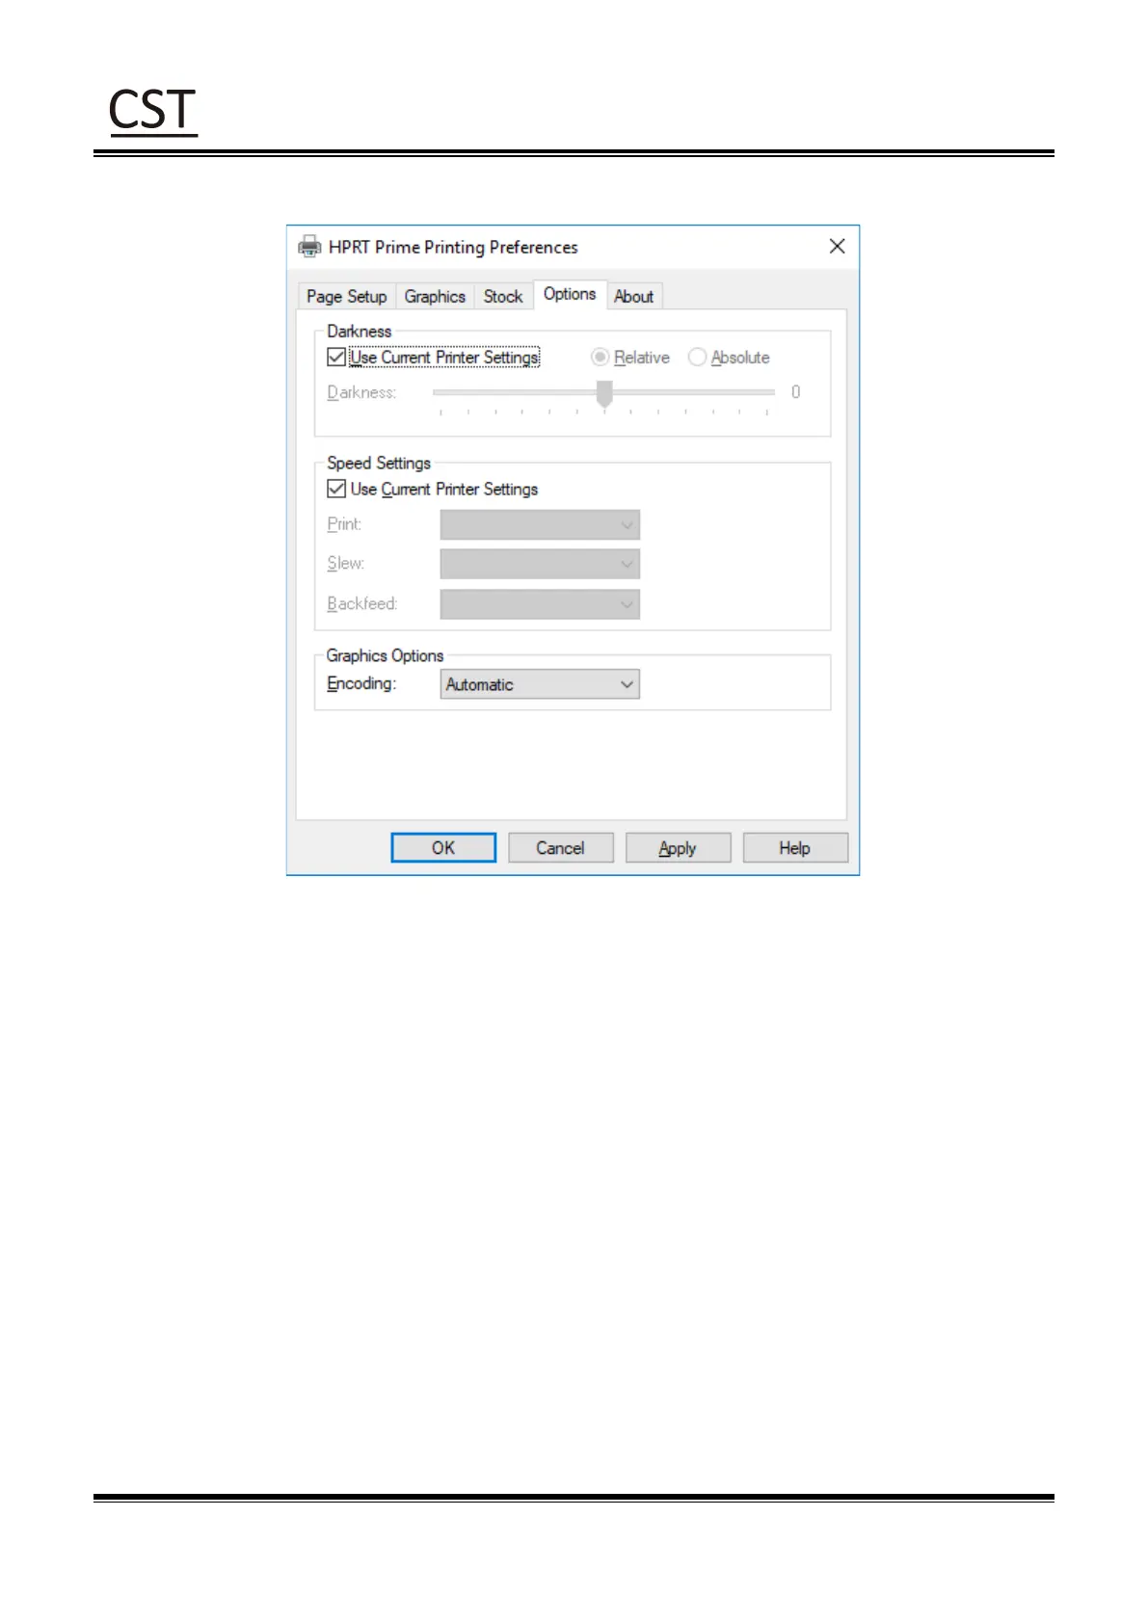
Task: Uncheck Darkness Use Current Printer Settings
Action: [x=336, y=358]
